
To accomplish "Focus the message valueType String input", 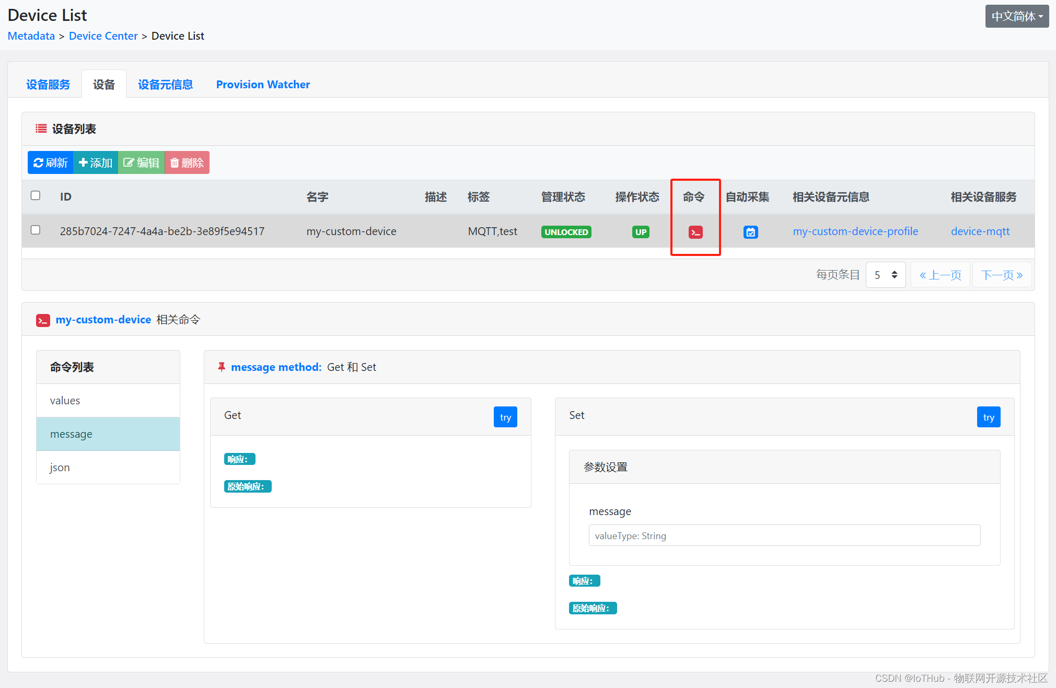I will [x=784, y=535].
